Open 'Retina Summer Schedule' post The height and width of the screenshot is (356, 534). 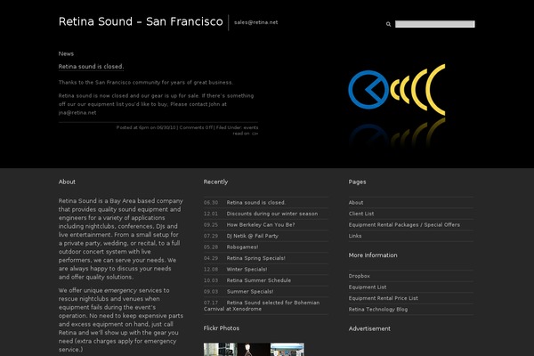pyautogui.click(x=258, y=280)
